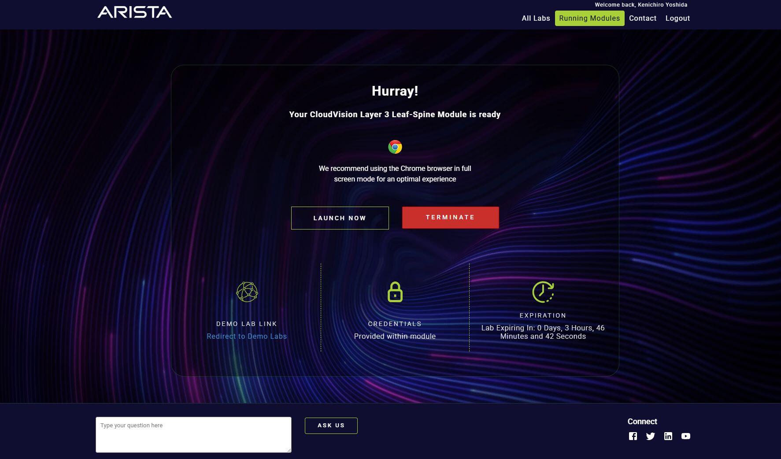Open the Contact page

point(643,18)
